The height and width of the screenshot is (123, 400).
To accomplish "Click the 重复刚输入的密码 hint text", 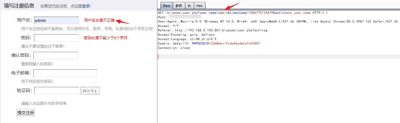I will point(37,64).
